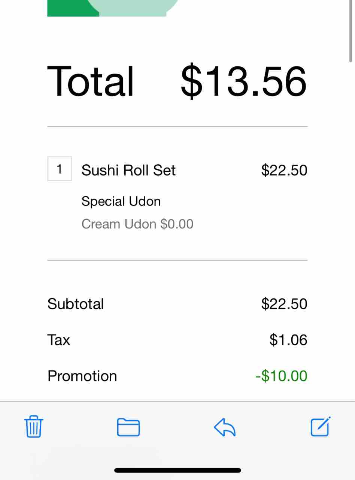Screen dimensions: 355x480
Task: Tap the large Total heading
Action: click(x=91, y=81)
